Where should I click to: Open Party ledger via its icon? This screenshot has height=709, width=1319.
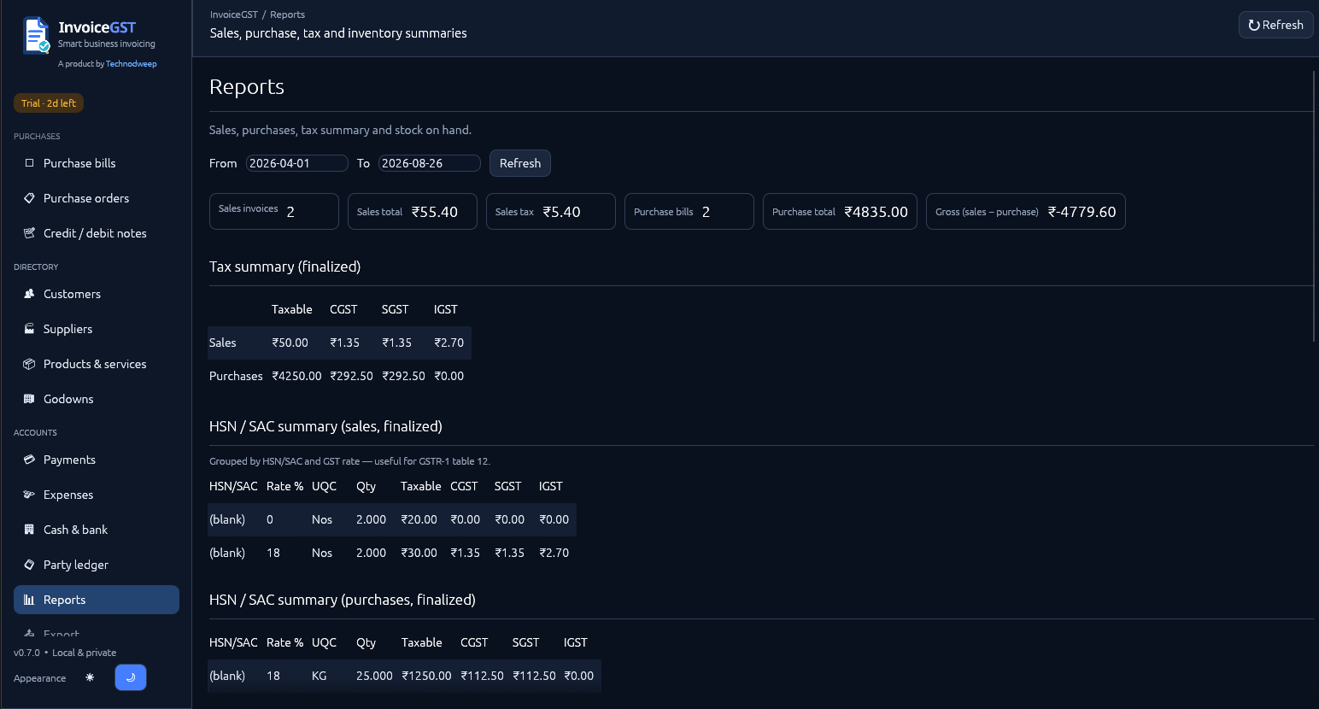coord(29,565)
